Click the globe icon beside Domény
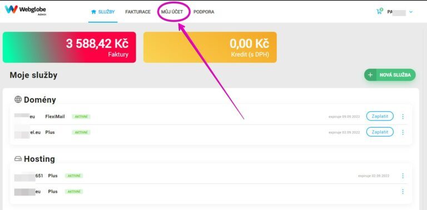427x210 pixels. click(18, 99)
